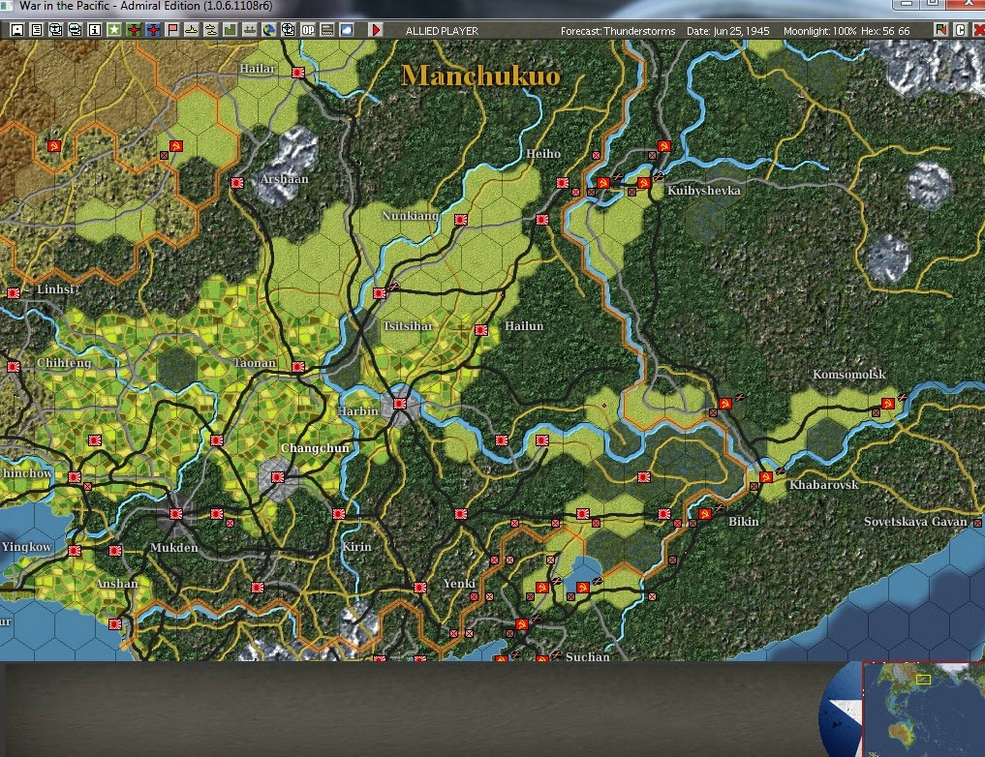This screenshot has width=985, height=757.
Task: Select the Japanese base near Arshaan
Action: click(237, 183)
